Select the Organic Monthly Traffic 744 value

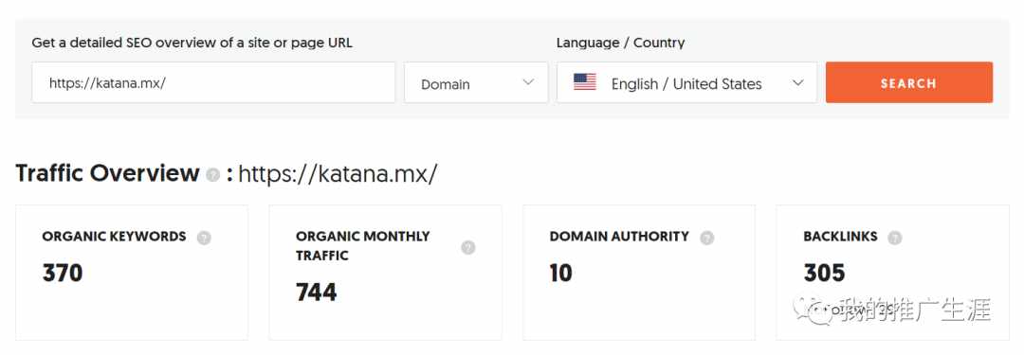(316, 293)
